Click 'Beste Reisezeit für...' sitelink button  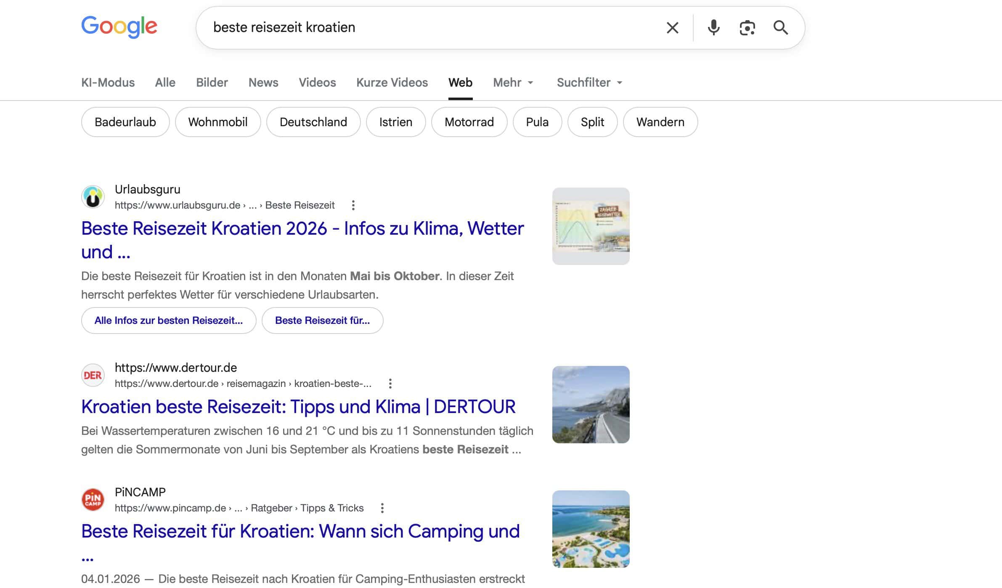click(x=322, y=320)
